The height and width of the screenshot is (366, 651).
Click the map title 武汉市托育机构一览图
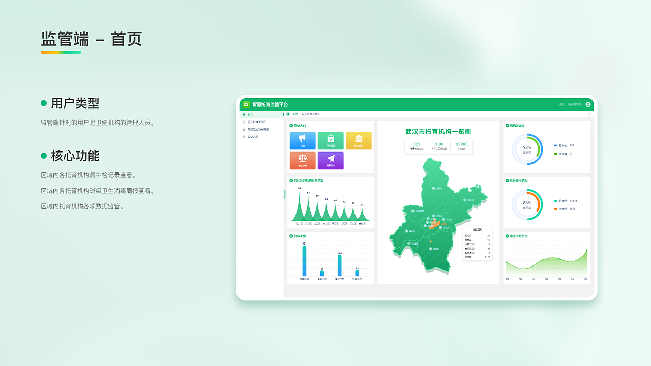438,132
